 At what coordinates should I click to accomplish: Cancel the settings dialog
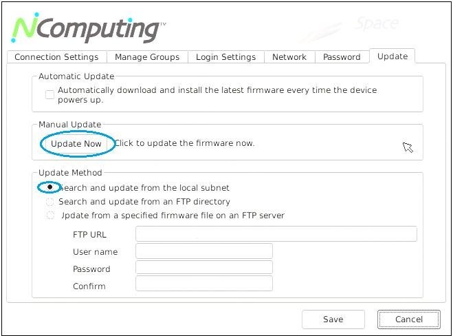pos(409,319)
